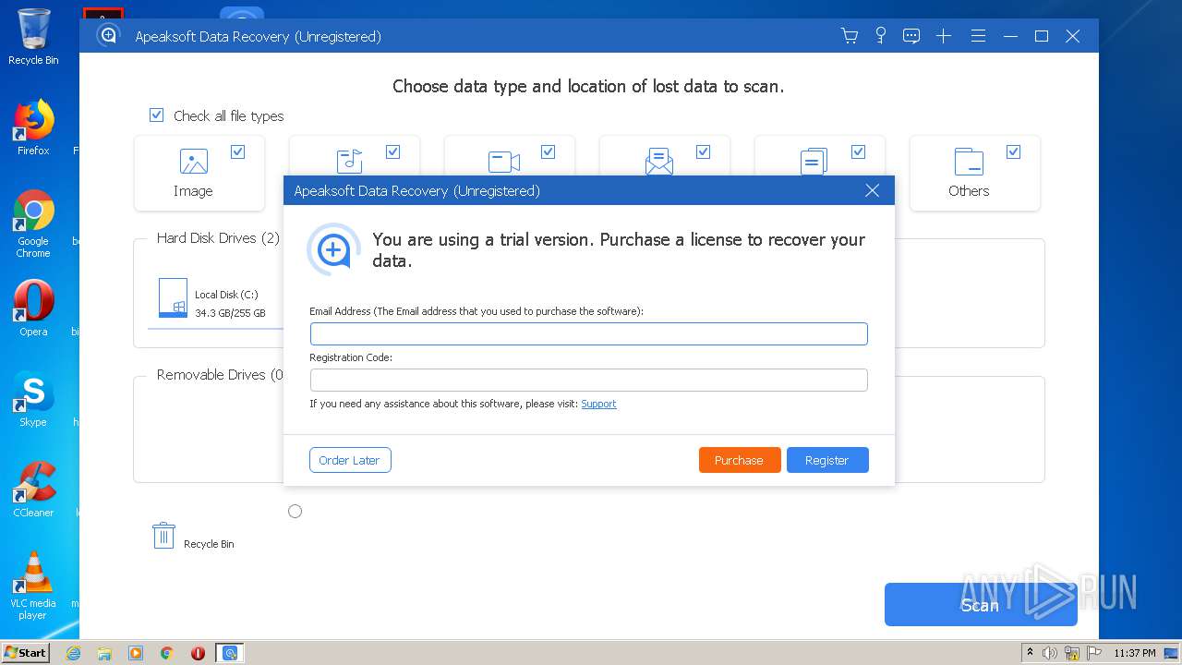Open Windows Explorer folder in taskbar
The image size is (1182, 665).
point(104,653)
